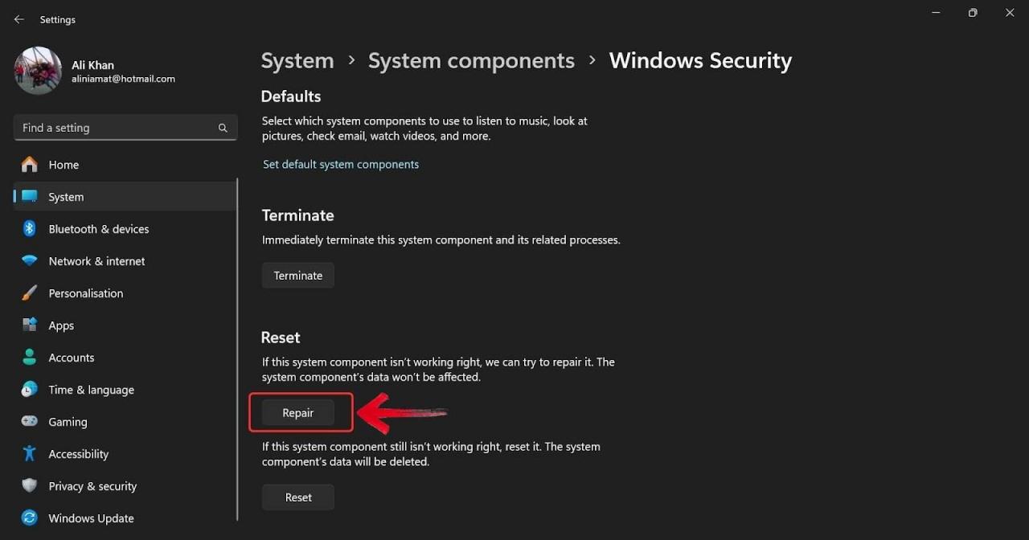Select the Apps icon in sidebar
This screenshot has height=540, width=1029.
tap(29, 325)
